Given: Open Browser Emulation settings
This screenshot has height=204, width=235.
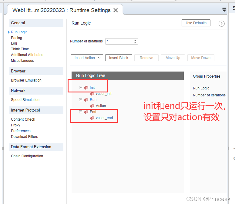Looking at the screenshot, I should (26, 80).
